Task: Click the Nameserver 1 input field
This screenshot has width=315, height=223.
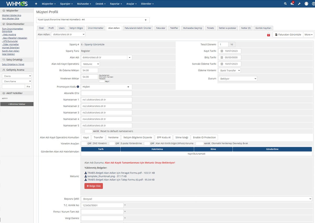Action: pyautogui.click(x=107, y=100)
